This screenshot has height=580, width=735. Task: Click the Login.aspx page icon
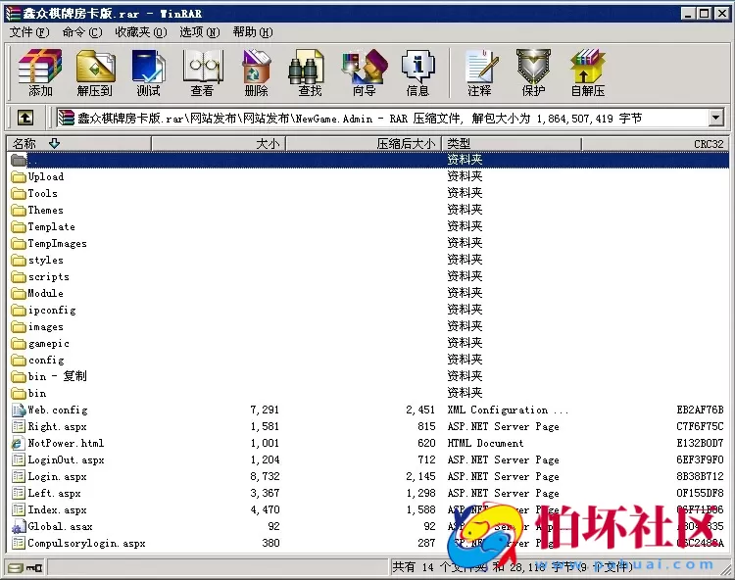19,476
